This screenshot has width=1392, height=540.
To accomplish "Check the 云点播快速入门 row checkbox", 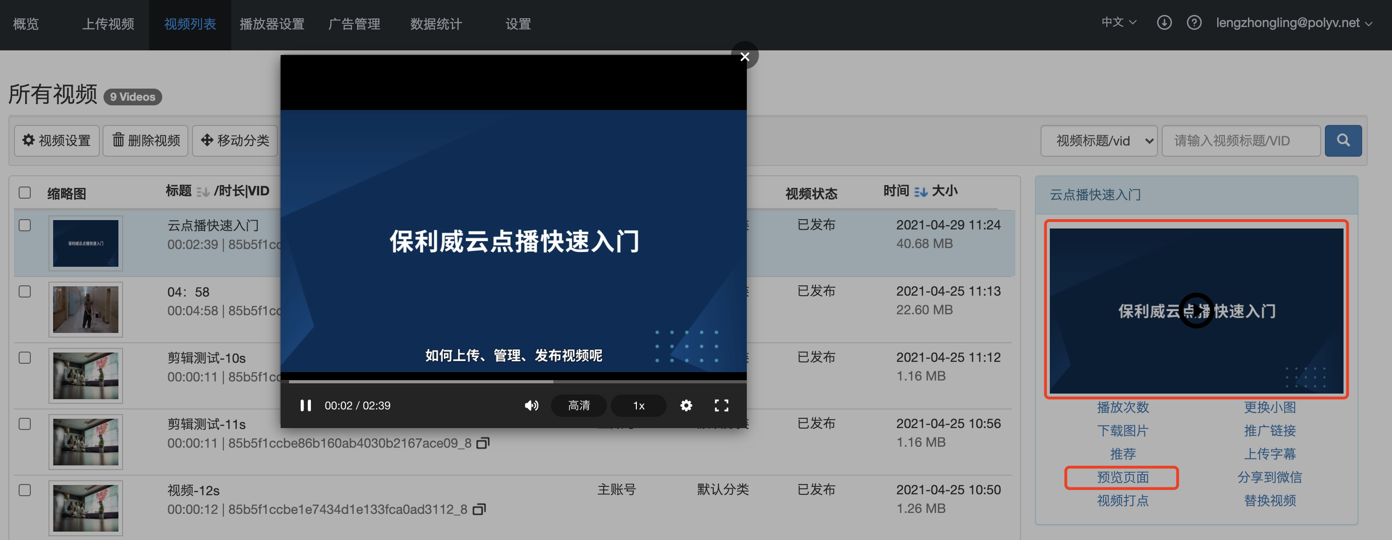I will pos(25,225).
